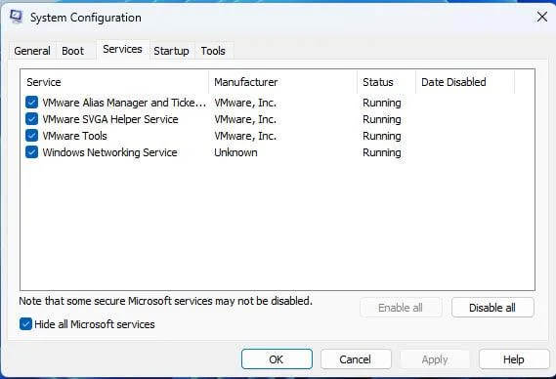Viewport: 556px width, 379px height.
Task: Toggle Hide all Microsoft services checkbox
Action: coord(25,324)
